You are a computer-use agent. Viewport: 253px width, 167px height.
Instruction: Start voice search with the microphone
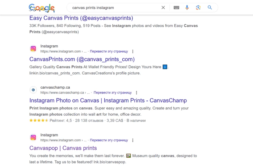click(x=187, y=8)
